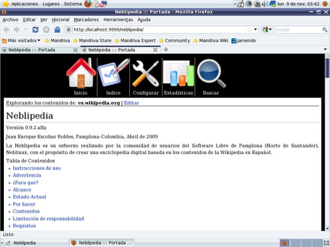Screen dimensions: 330x247
Task: Open the Herramientas menu
Action: pos(118,20)
